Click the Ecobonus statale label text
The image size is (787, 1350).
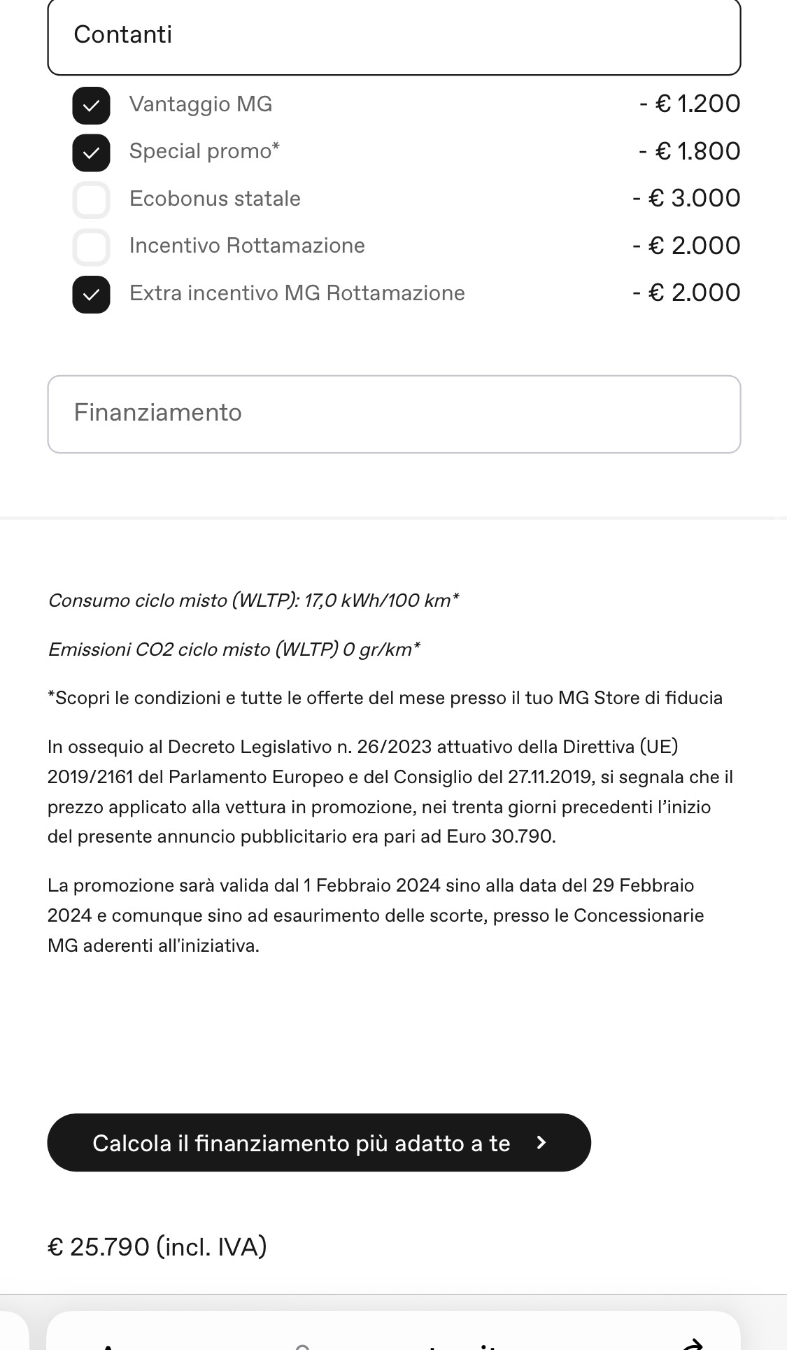(215, 199)
